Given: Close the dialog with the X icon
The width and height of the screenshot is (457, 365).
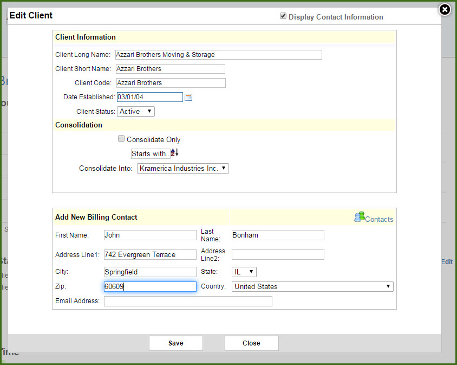Looking at the screenshot, I should pos(445,10).
